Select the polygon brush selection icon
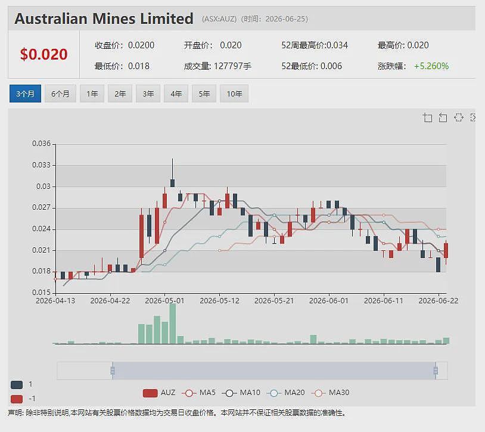485x432 pixels. pos(458,117)
